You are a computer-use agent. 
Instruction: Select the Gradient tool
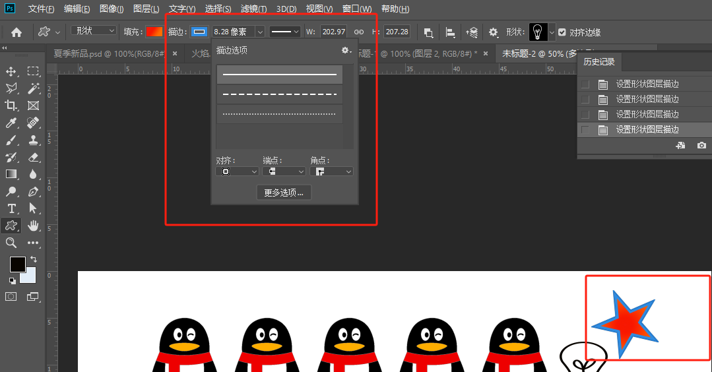coord(11,174)
